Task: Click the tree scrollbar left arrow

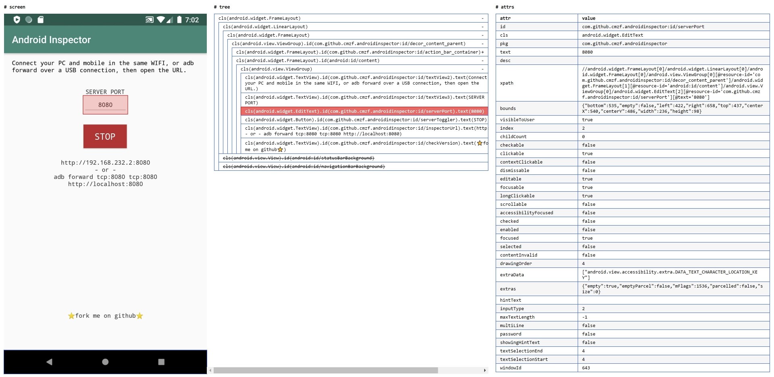Action: (210, 370)
